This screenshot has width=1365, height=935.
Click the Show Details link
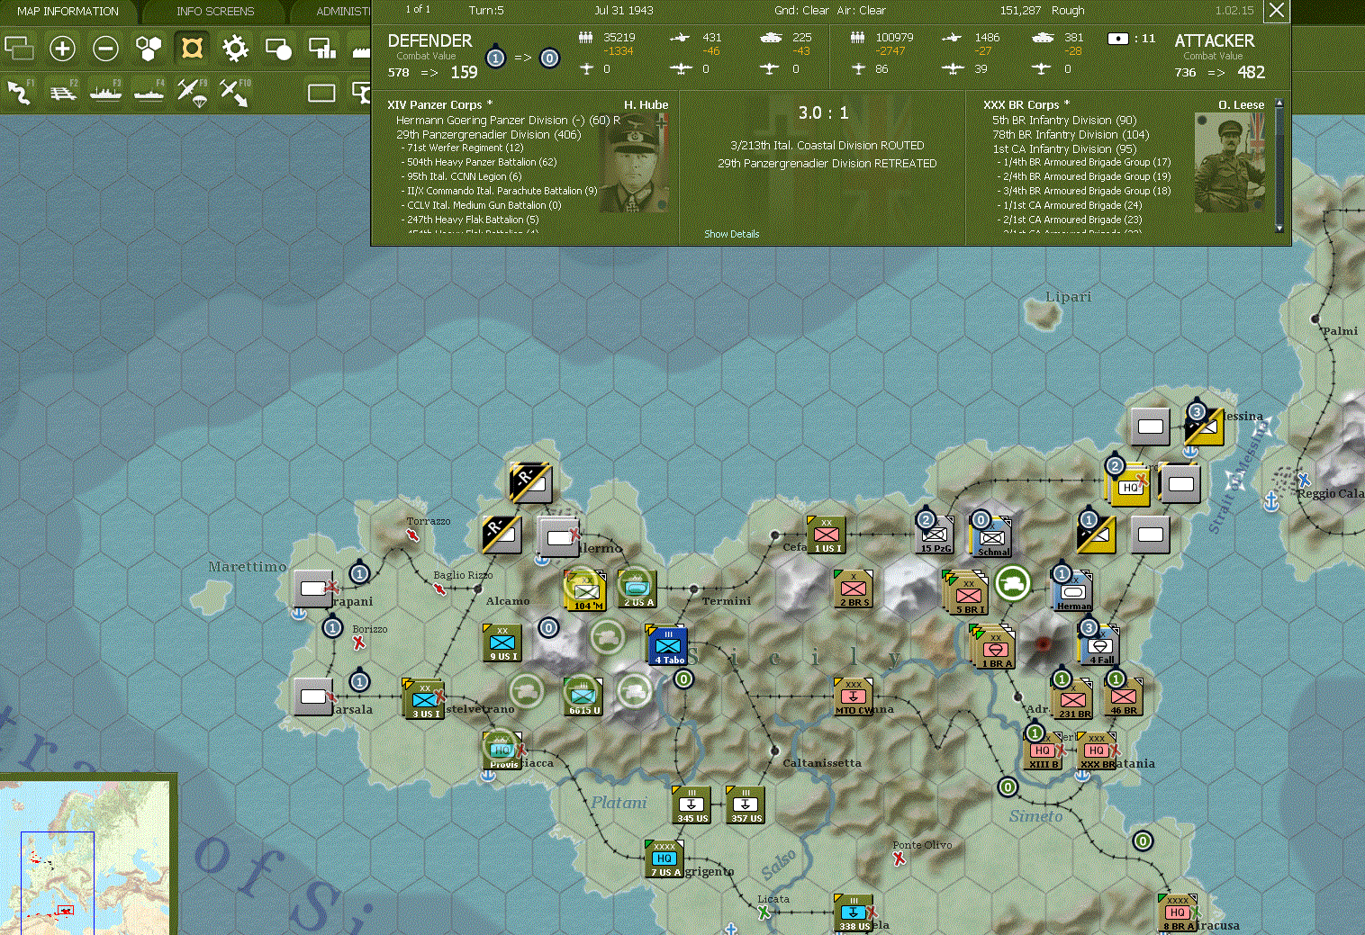click(730, 234)
